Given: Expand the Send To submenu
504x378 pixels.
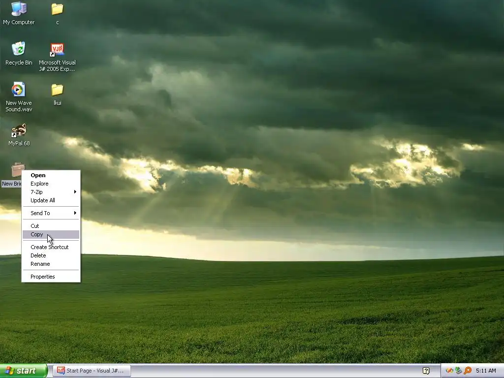Looking at the screenshot, I should pos(51,213).
